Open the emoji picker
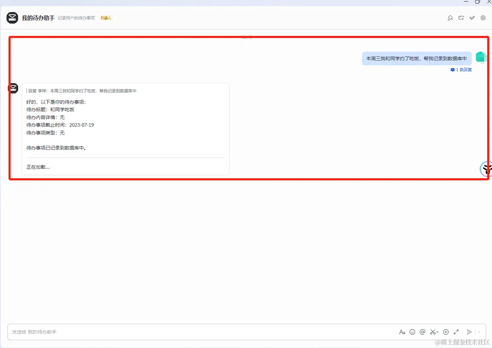This screenshot has height=348, width=492. coord(412,332)
